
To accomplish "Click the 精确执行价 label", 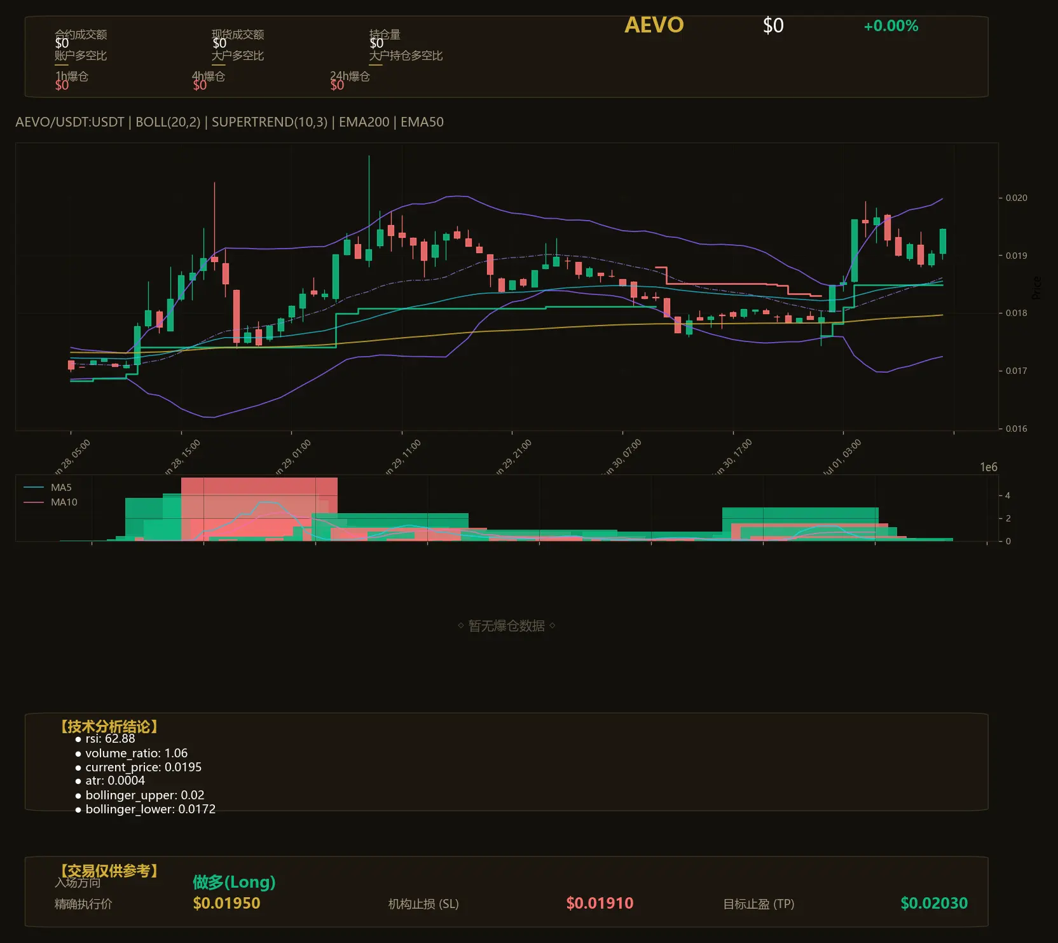I will (83, 904).
